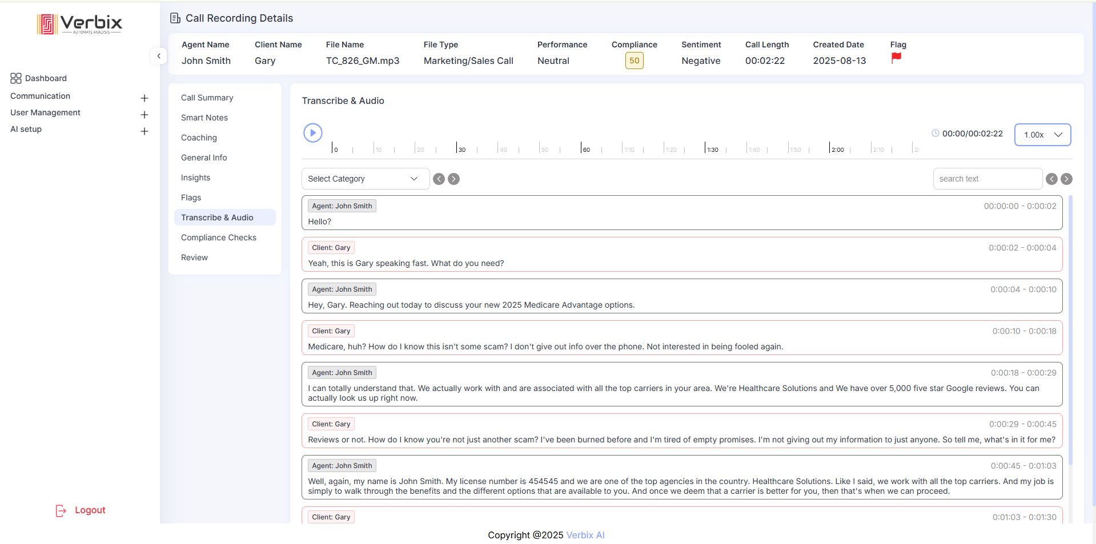Screen dimensions: 1096x544
Task: Focus the search text input field
Action: [x=987, y=179]
